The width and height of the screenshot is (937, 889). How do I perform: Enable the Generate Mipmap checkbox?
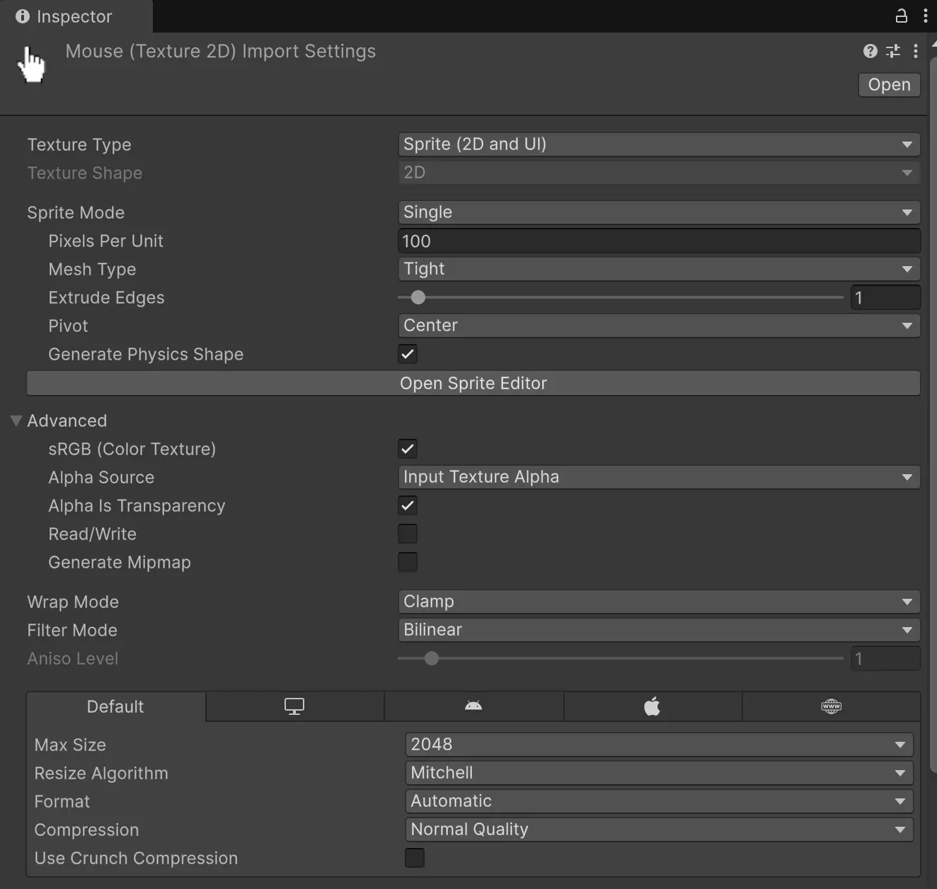pos(408,562)
